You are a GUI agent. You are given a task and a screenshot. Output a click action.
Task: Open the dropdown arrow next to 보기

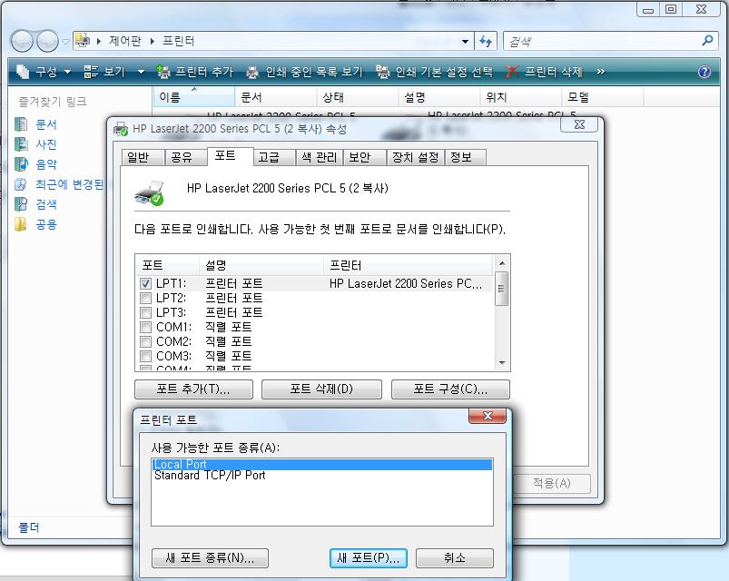coord(141,72)
